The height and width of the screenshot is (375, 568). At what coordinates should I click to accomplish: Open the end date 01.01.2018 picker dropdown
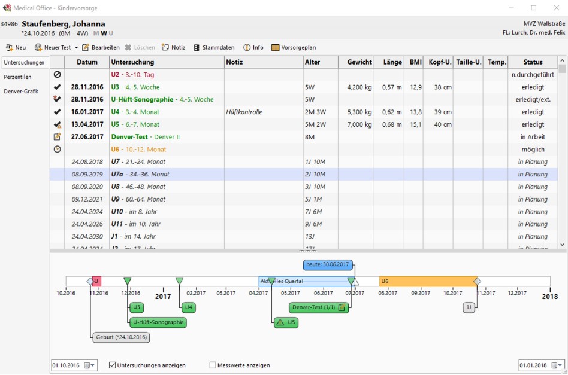(557, 365)
